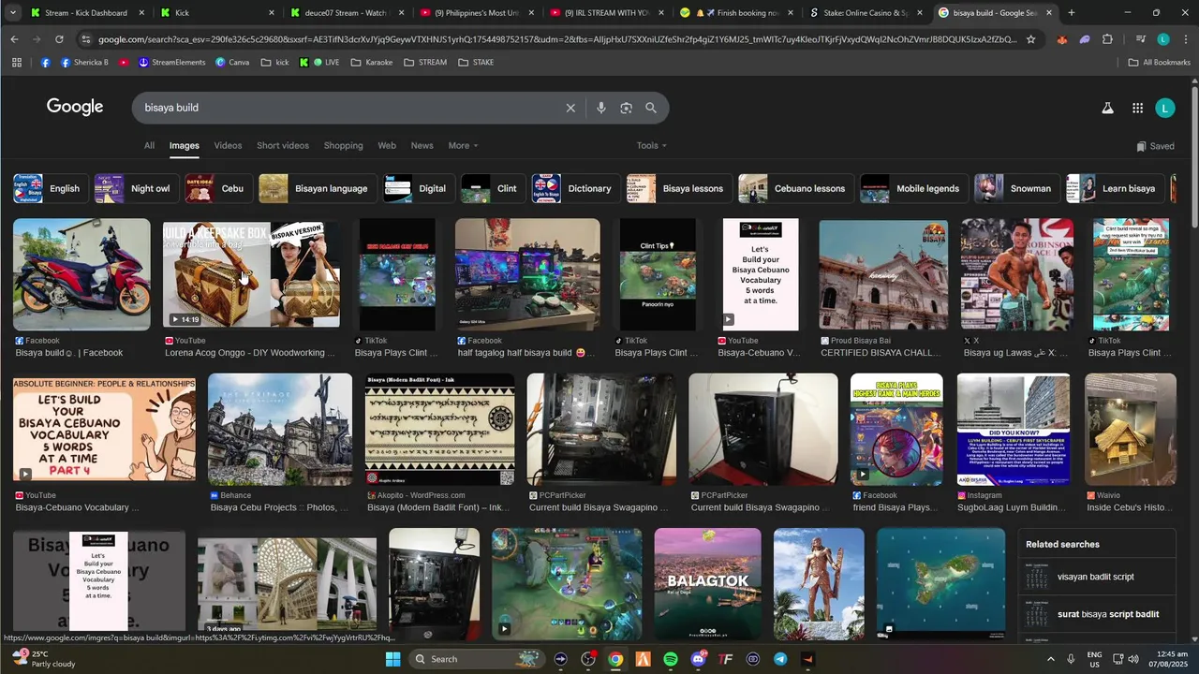Click the Chrome icon in the taskbar
The height and width of the screenshot is (674, 1199).
click(615, 659)
